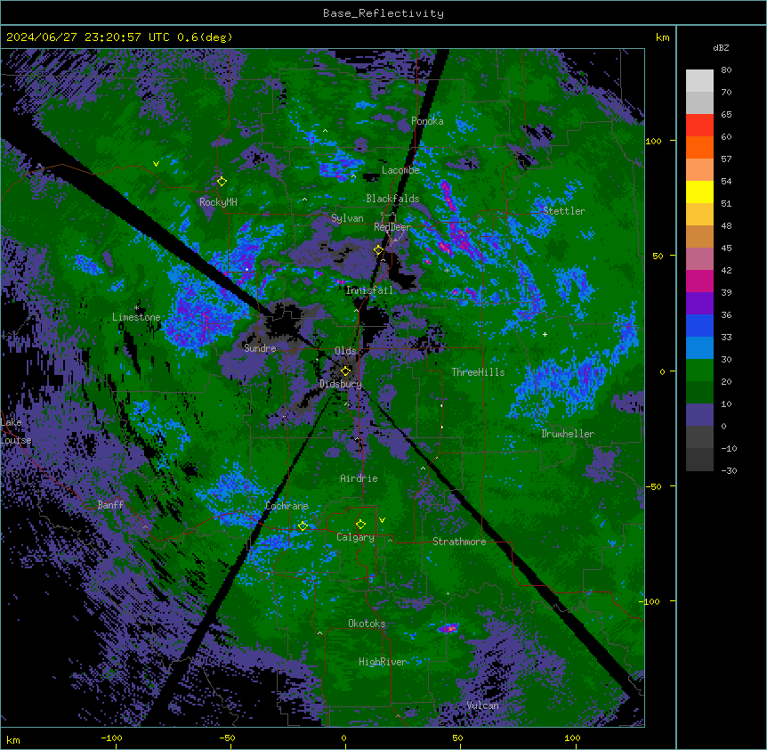Click the Stettler city label
767x750 pixels.
tap(564, 211)
